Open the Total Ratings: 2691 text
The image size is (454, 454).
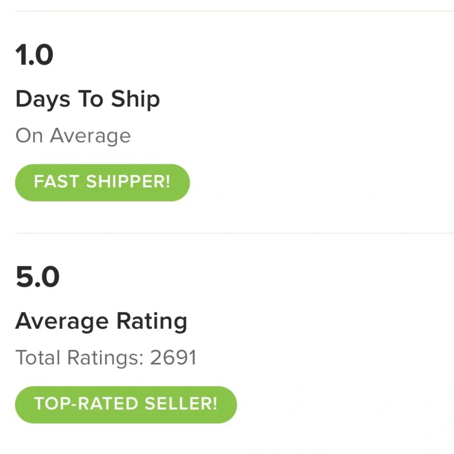pos(106,358)
